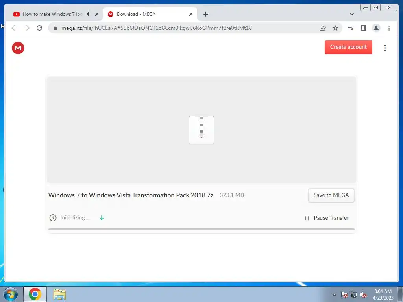This screenshot has width=403, height=302.
Task: Click the download progress bar
Action: [201, 229]
